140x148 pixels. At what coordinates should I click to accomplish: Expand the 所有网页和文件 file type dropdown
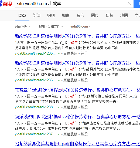pos(50,26)
